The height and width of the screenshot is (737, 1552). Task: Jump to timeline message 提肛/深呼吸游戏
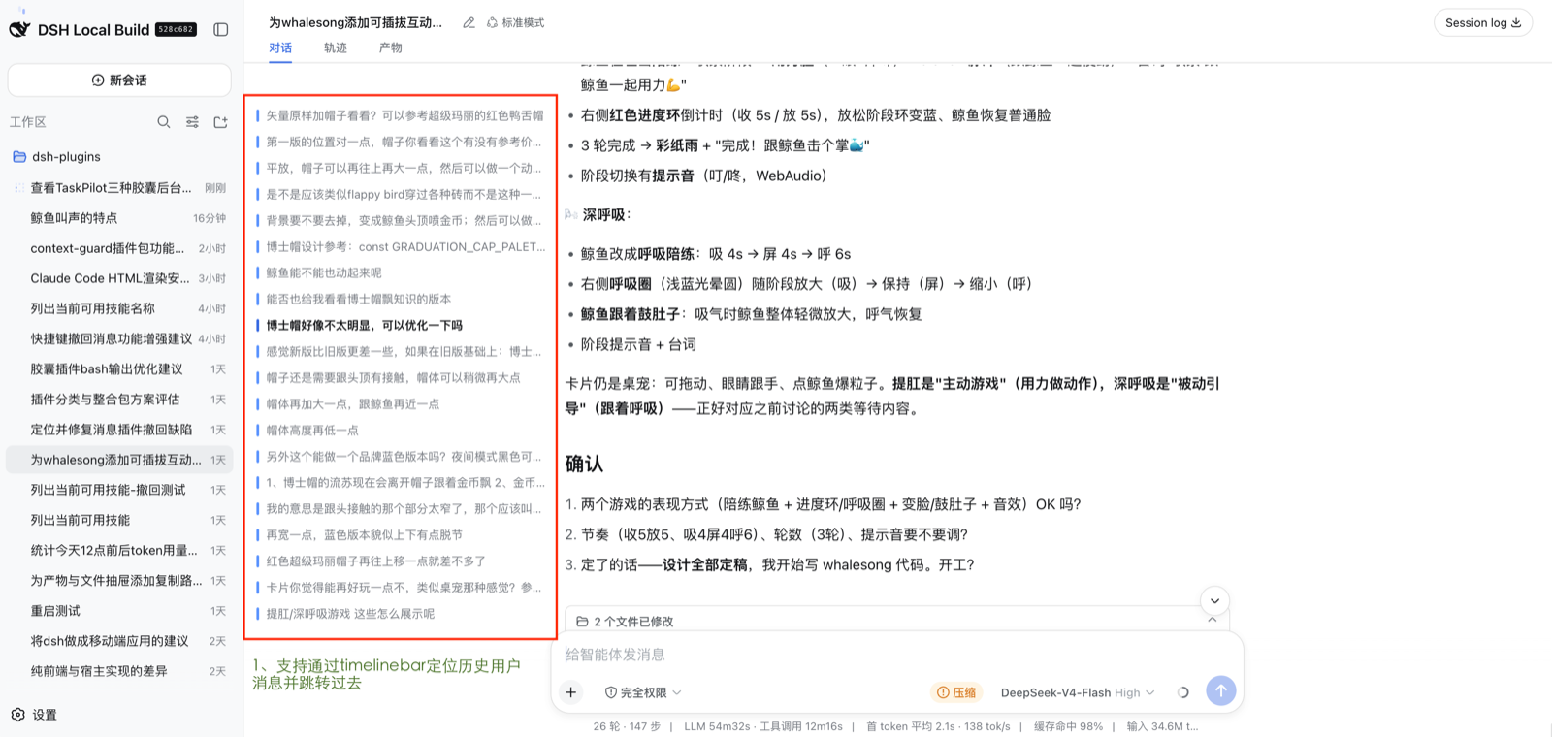point(401,613)
